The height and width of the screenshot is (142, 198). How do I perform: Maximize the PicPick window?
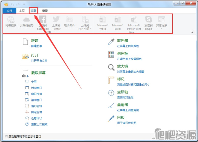tap(182, 3)
